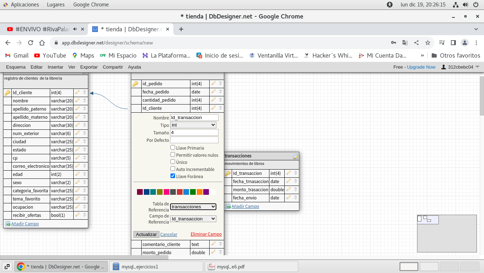Open the Esquema menu
Image resolution: width=484 pixels, height=273 pixels.
(x=16, y=67)
